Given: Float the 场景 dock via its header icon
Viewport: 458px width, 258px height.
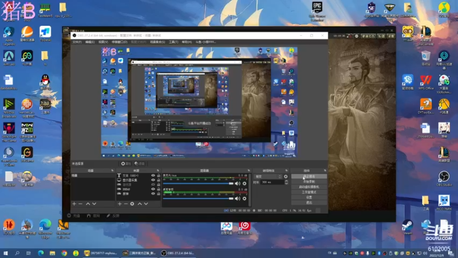Looking at the screenshot, I should pyautogui.click(x=112, y=170).
